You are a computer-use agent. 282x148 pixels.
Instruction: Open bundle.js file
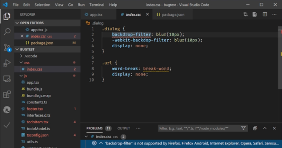47,89
